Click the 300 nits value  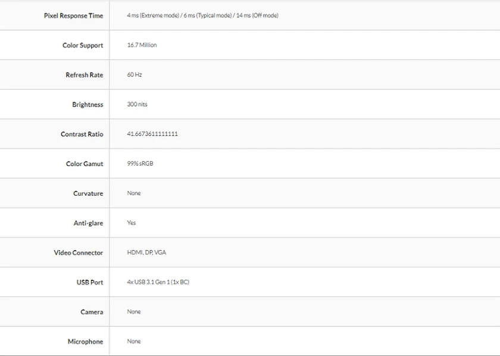137,104
